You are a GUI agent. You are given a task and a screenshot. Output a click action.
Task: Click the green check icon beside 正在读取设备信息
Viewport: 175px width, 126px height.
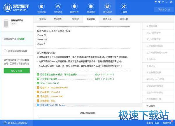(38, 79)
